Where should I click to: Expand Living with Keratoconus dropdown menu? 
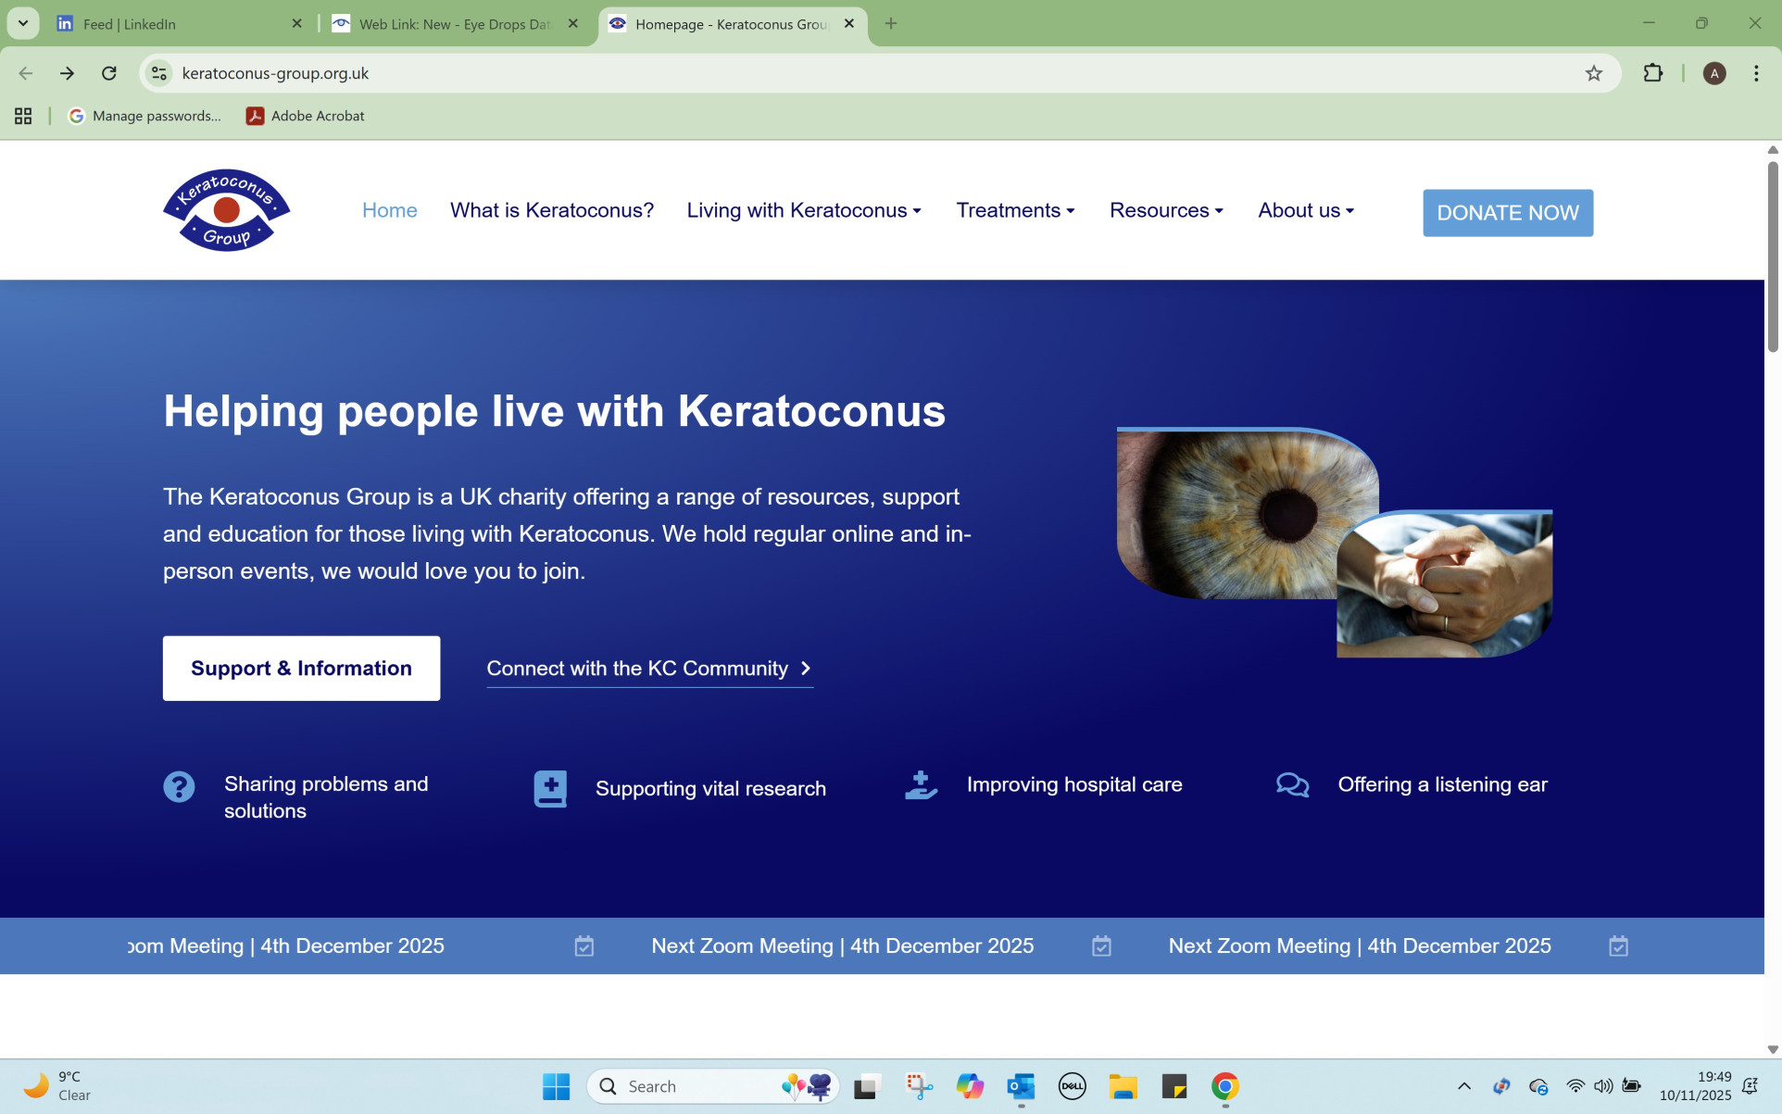pos(803,210)
